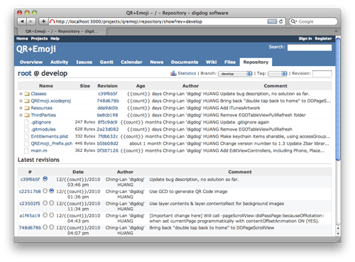Click the Register link
Screen dimensions: 355x262
coord(323,38)
